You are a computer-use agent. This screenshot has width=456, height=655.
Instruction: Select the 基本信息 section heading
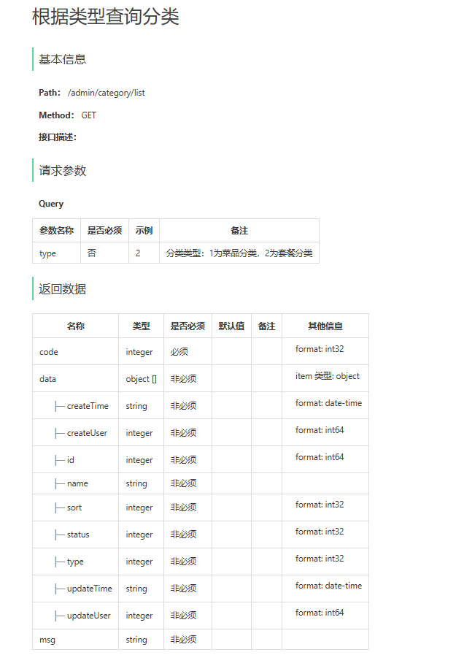tap(63, 59)
